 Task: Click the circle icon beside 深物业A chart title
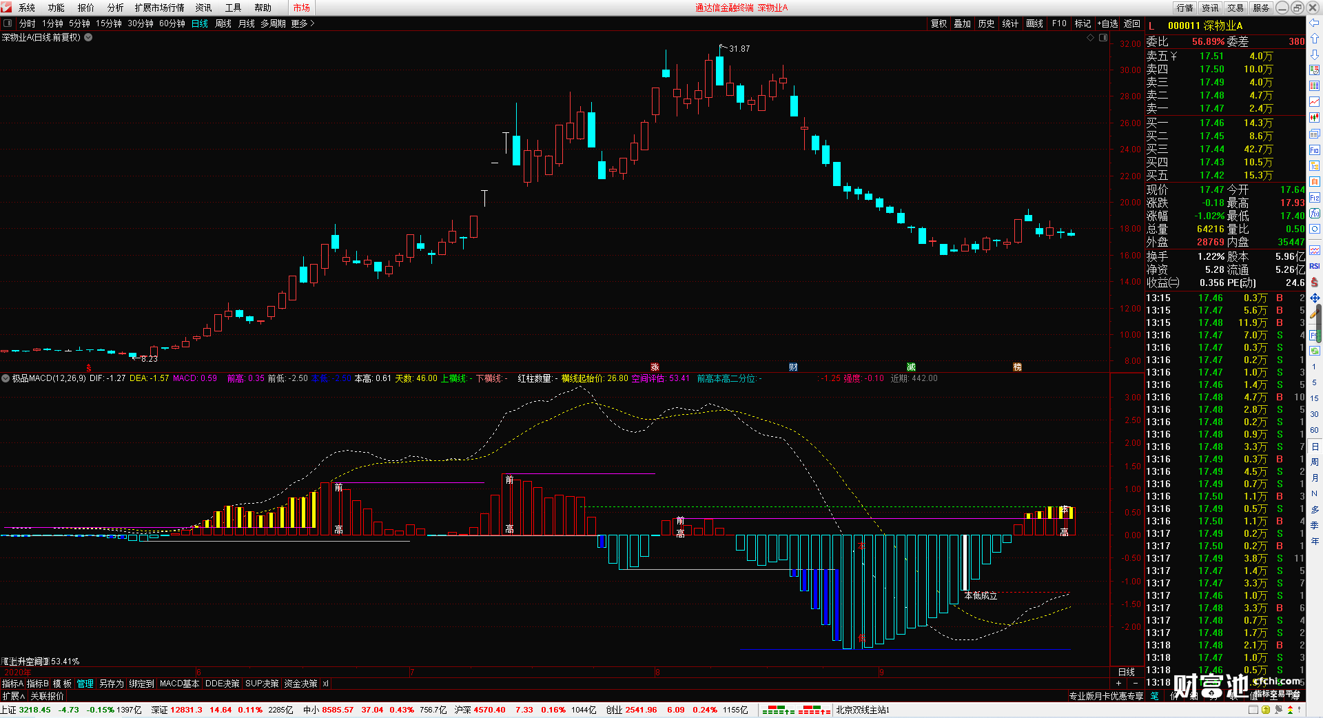tap(88, 37)
